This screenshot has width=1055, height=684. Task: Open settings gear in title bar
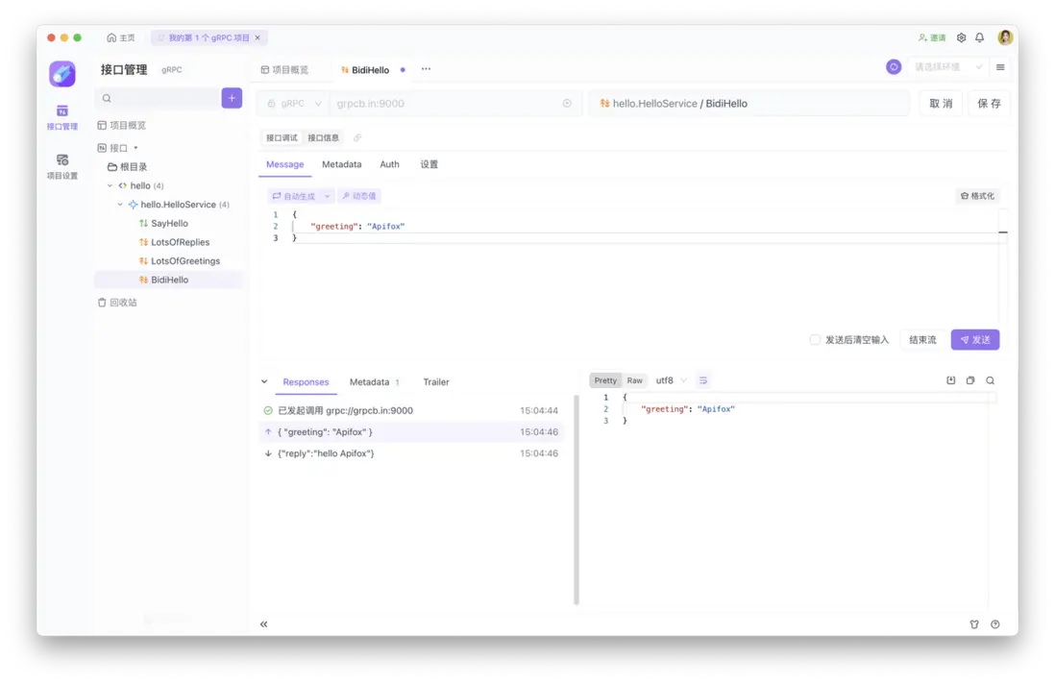pyautogui.click(x=962, y=37)
